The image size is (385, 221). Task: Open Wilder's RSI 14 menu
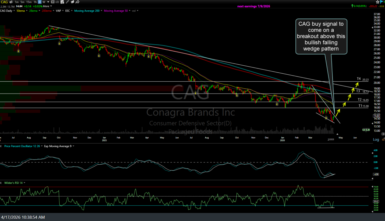(x=25, y=183)
